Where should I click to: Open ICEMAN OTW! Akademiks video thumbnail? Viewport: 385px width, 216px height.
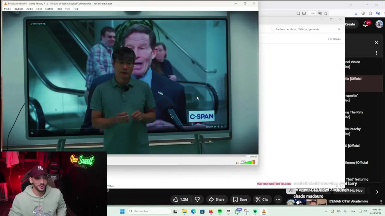pos(307,202)
